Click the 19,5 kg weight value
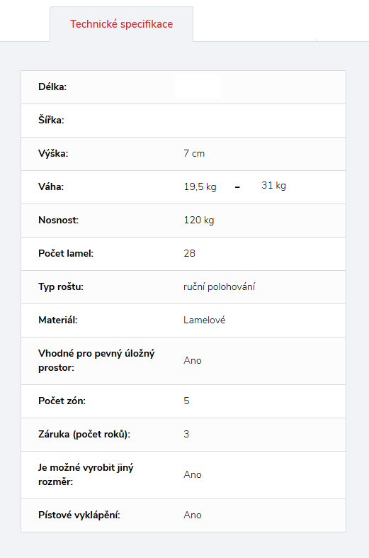The width and height of the screenshot is (369, 558). [x=200, y=187]
